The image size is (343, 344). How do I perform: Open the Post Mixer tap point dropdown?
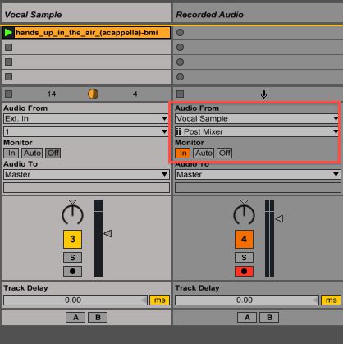click(258, 131)
